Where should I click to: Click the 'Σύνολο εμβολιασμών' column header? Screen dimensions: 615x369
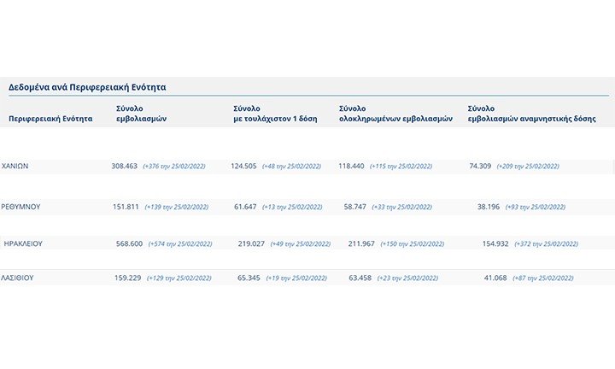click(x=141, y=114)
